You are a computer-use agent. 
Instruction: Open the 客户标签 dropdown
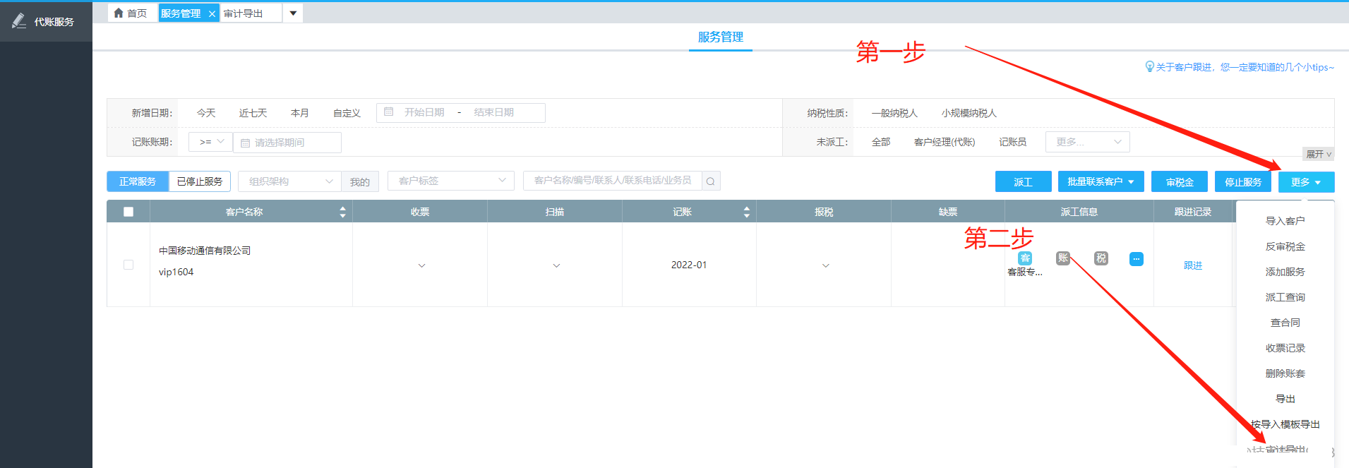pos(450,181)
